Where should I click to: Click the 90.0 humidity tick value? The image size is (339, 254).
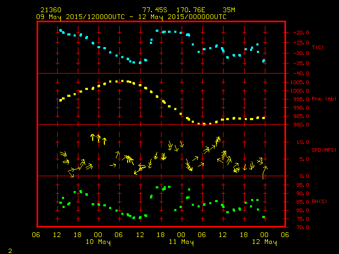(x=302, y=194)
